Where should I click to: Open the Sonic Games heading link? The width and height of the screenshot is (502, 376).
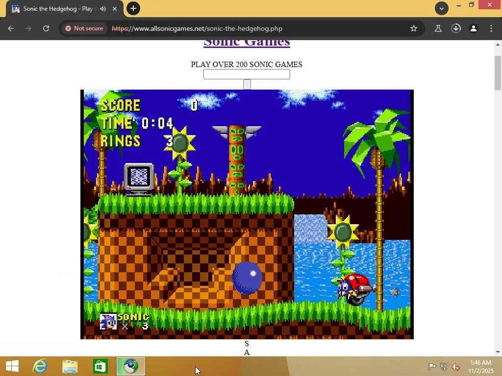click(x=247, y=43)
